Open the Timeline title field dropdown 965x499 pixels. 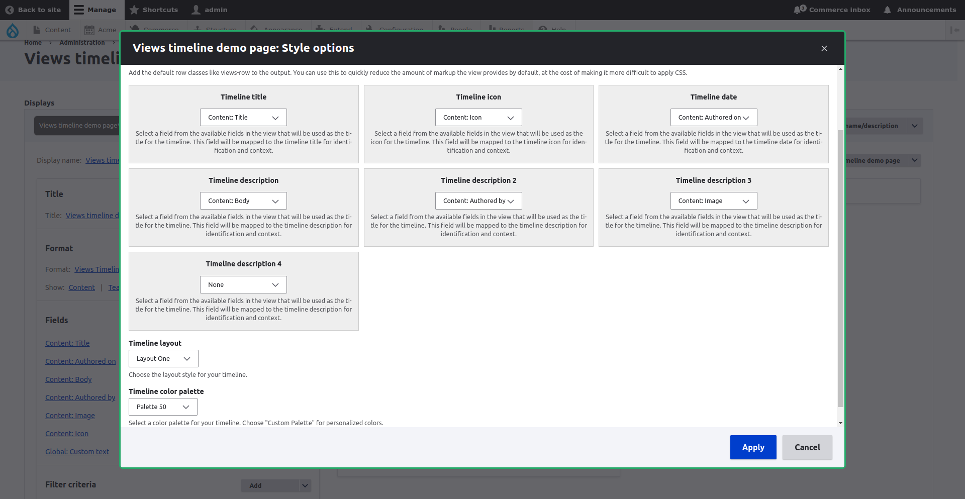tap(243, 117)
